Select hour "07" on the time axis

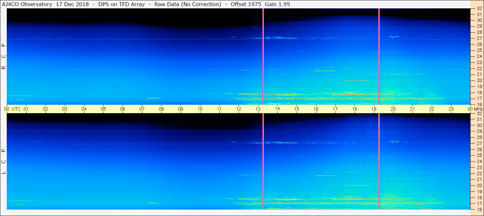tap(142, 109)
